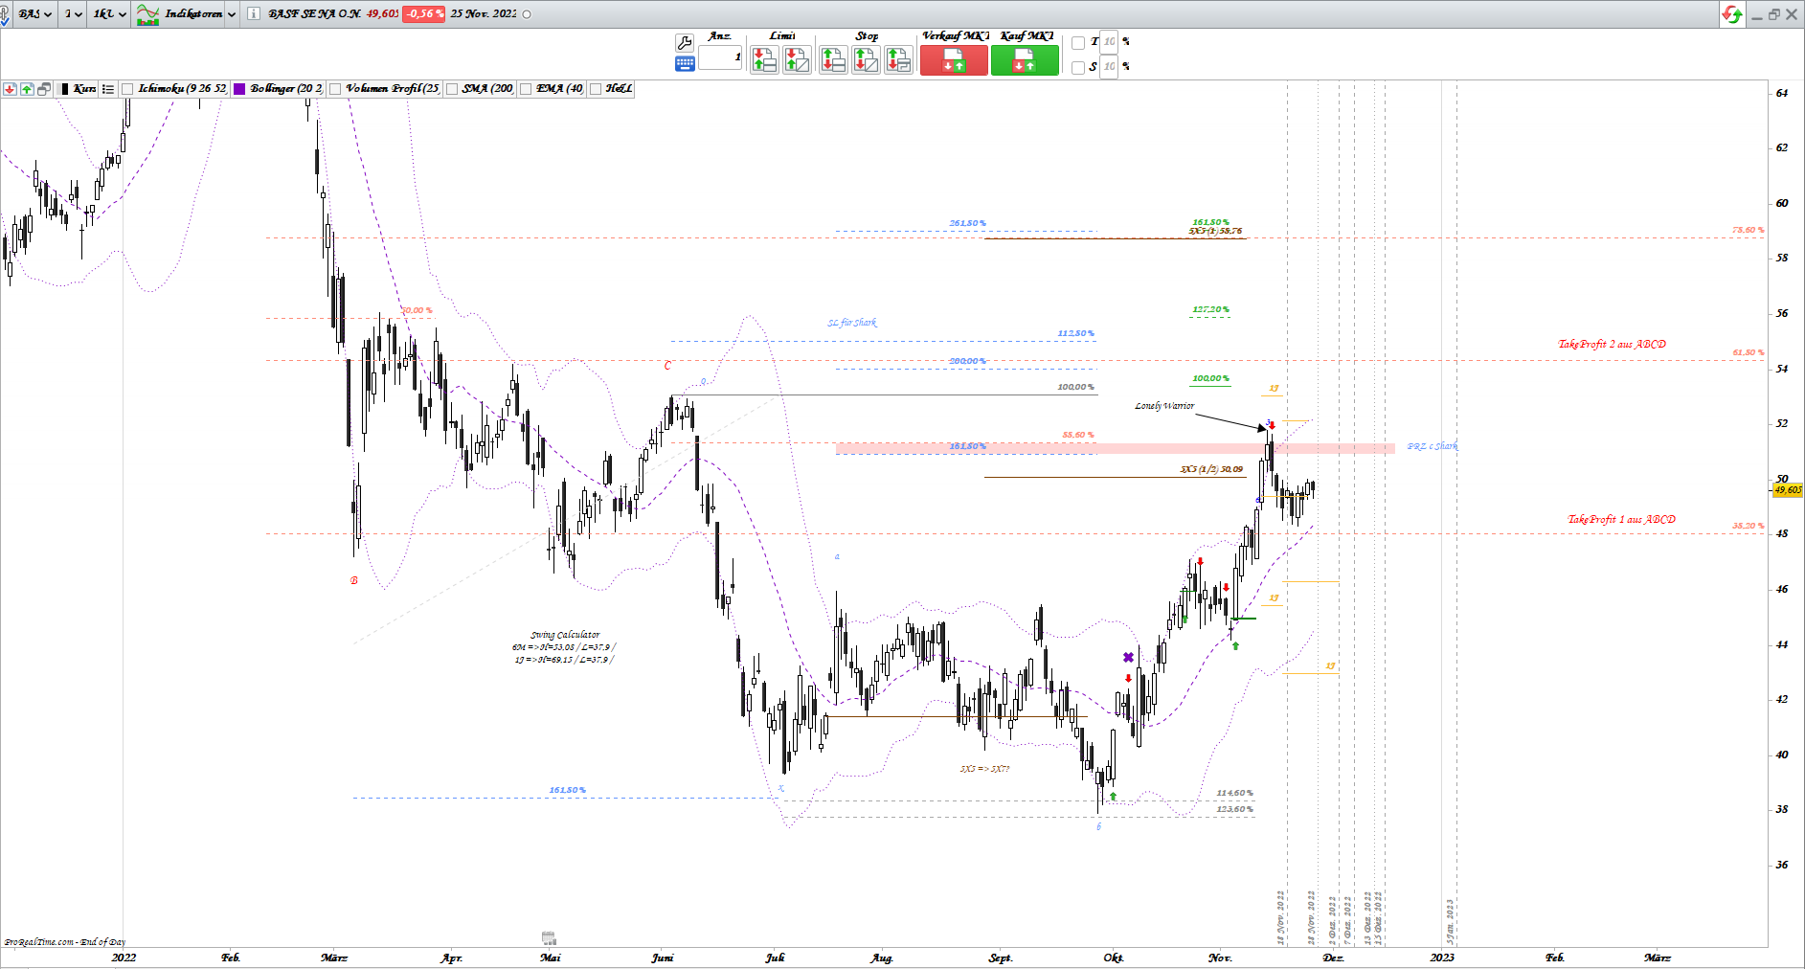Click the purple Bollinger color swatch
This screenshot has height=969, width=1805.
click(x=239, y=89)
